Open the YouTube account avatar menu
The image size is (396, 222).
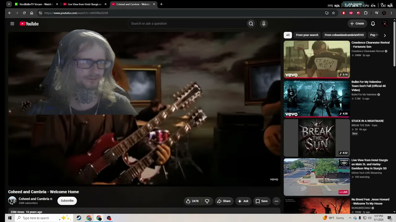(x=385, y=24)
